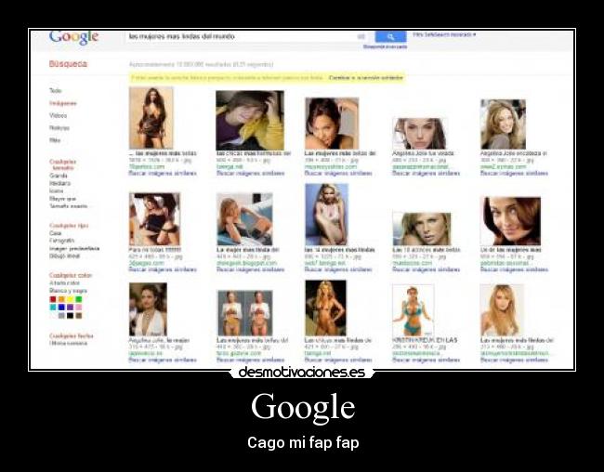Pick the black color swatch
Screen dimensions: 604x472
point(70,316)
